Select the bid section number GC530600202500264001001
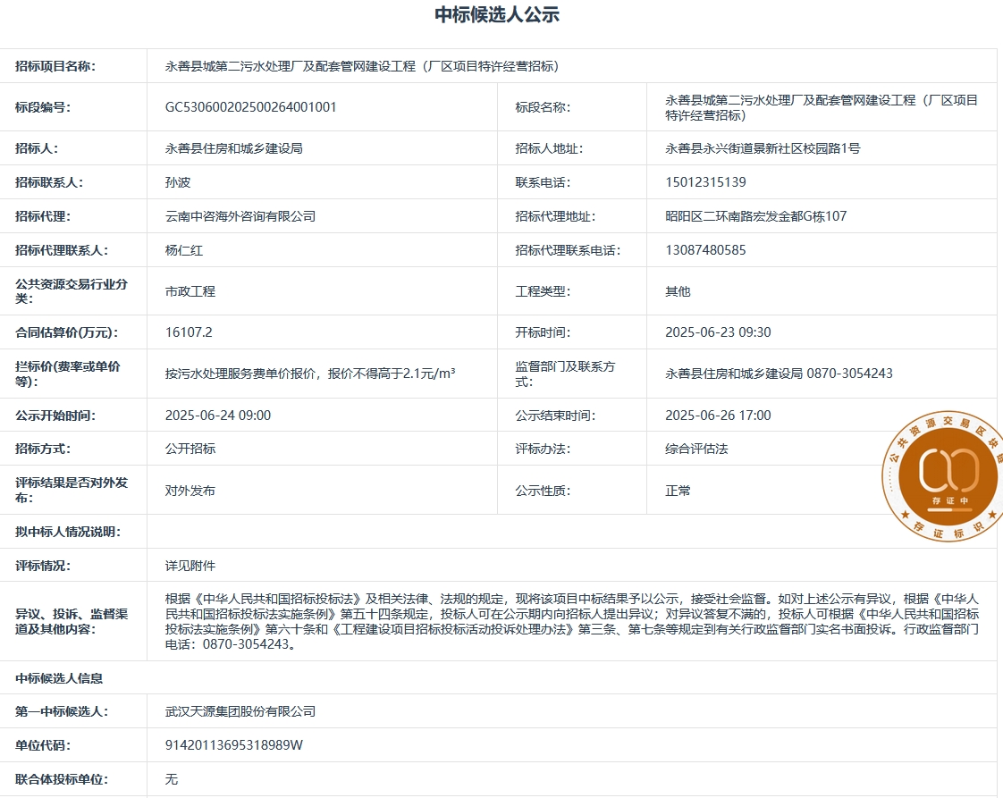Image resolution: width=1003 pixels, height=798 pixels. click(x=250, y=106)
